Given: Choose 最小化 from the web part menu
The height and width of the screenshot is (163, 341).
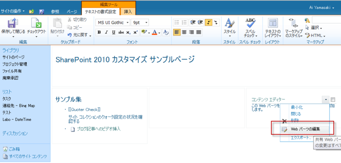Looking at the screenshot, I should pyautogui.click(x=297, y=107).
